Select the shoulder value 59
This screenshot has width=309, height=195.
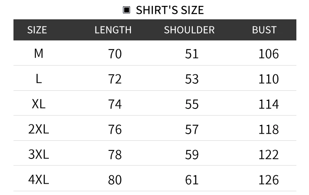(192, 155)
